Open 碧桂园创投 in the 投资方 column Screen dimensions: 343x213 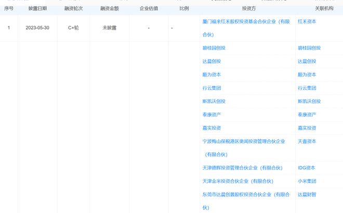tap(214, 48)
